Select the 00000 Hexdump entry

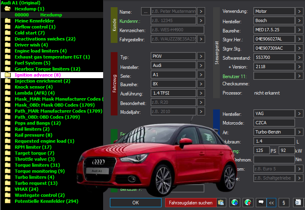52,15
